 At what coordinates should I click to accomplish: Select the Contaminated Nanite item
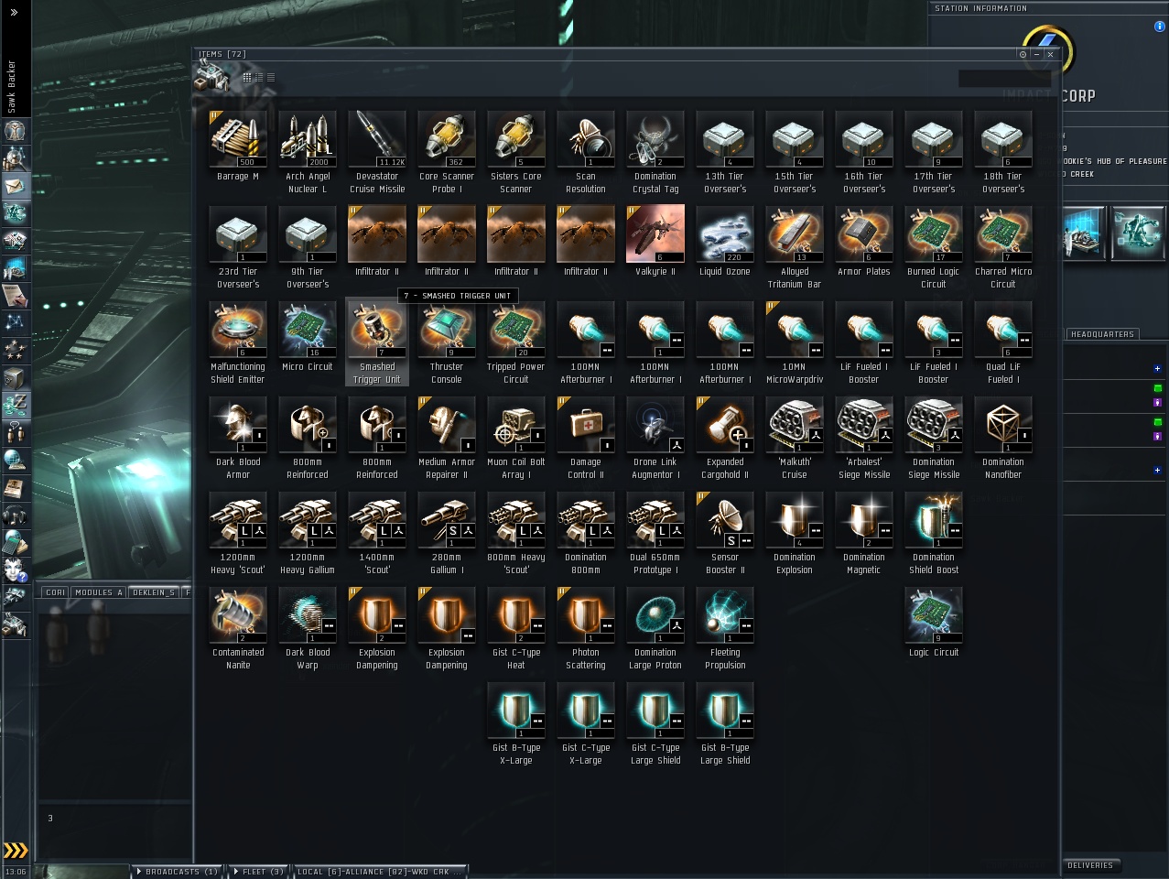238,616
